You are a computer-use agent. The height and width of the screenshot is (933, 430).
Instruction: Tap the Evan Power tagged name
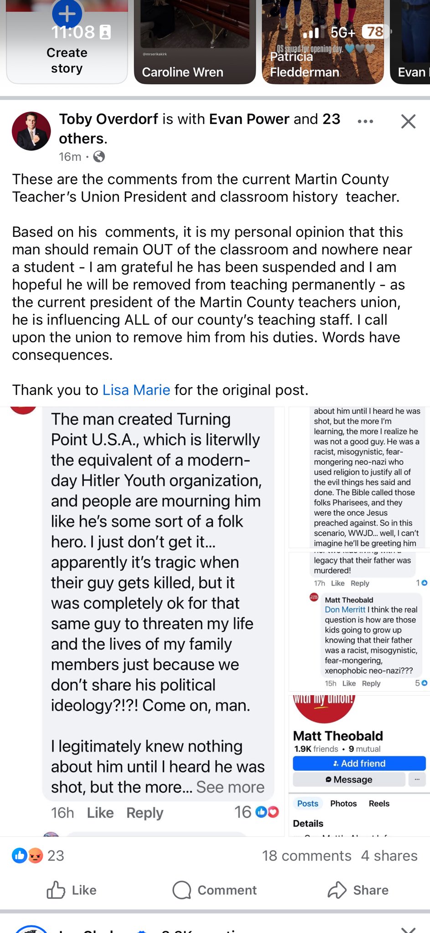[x=249, y=119]
